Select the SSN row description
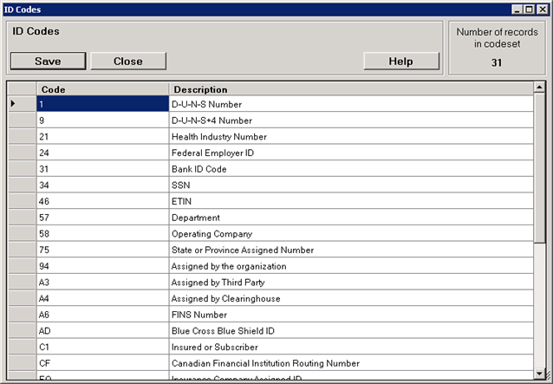 click(x=350, y=185)
